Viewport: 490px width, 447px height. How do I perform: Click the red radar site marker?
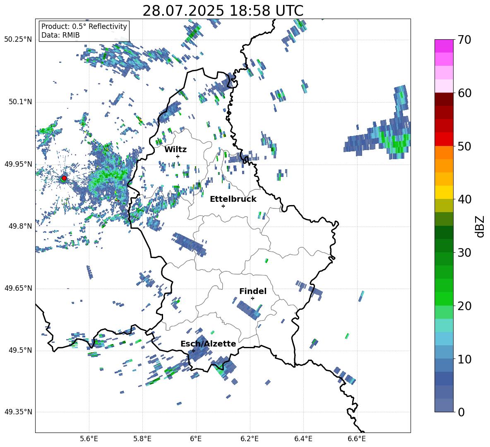click(64, 178)
